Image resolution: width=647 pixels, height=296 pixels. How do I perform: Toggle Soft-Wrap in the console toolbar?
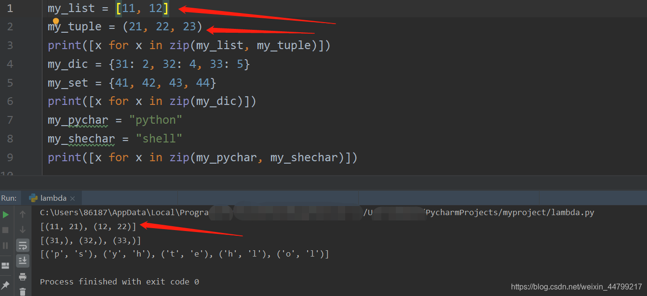23,245
